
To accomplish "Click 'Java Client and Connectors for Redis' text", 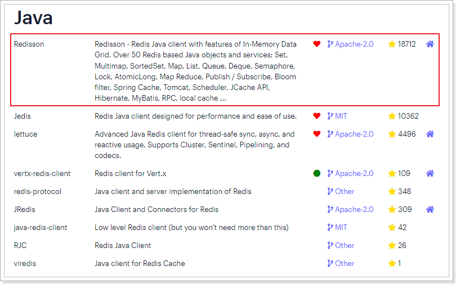I will click(157, 210).
